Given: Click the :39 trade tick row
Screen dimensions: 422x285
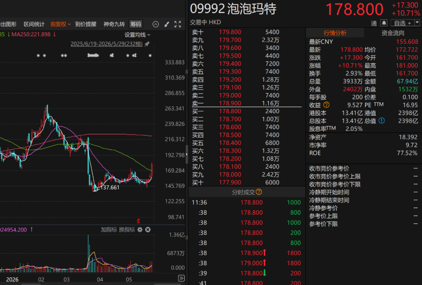Looking at the screenshot, I should pyautogui.click(x=247, y=273).
